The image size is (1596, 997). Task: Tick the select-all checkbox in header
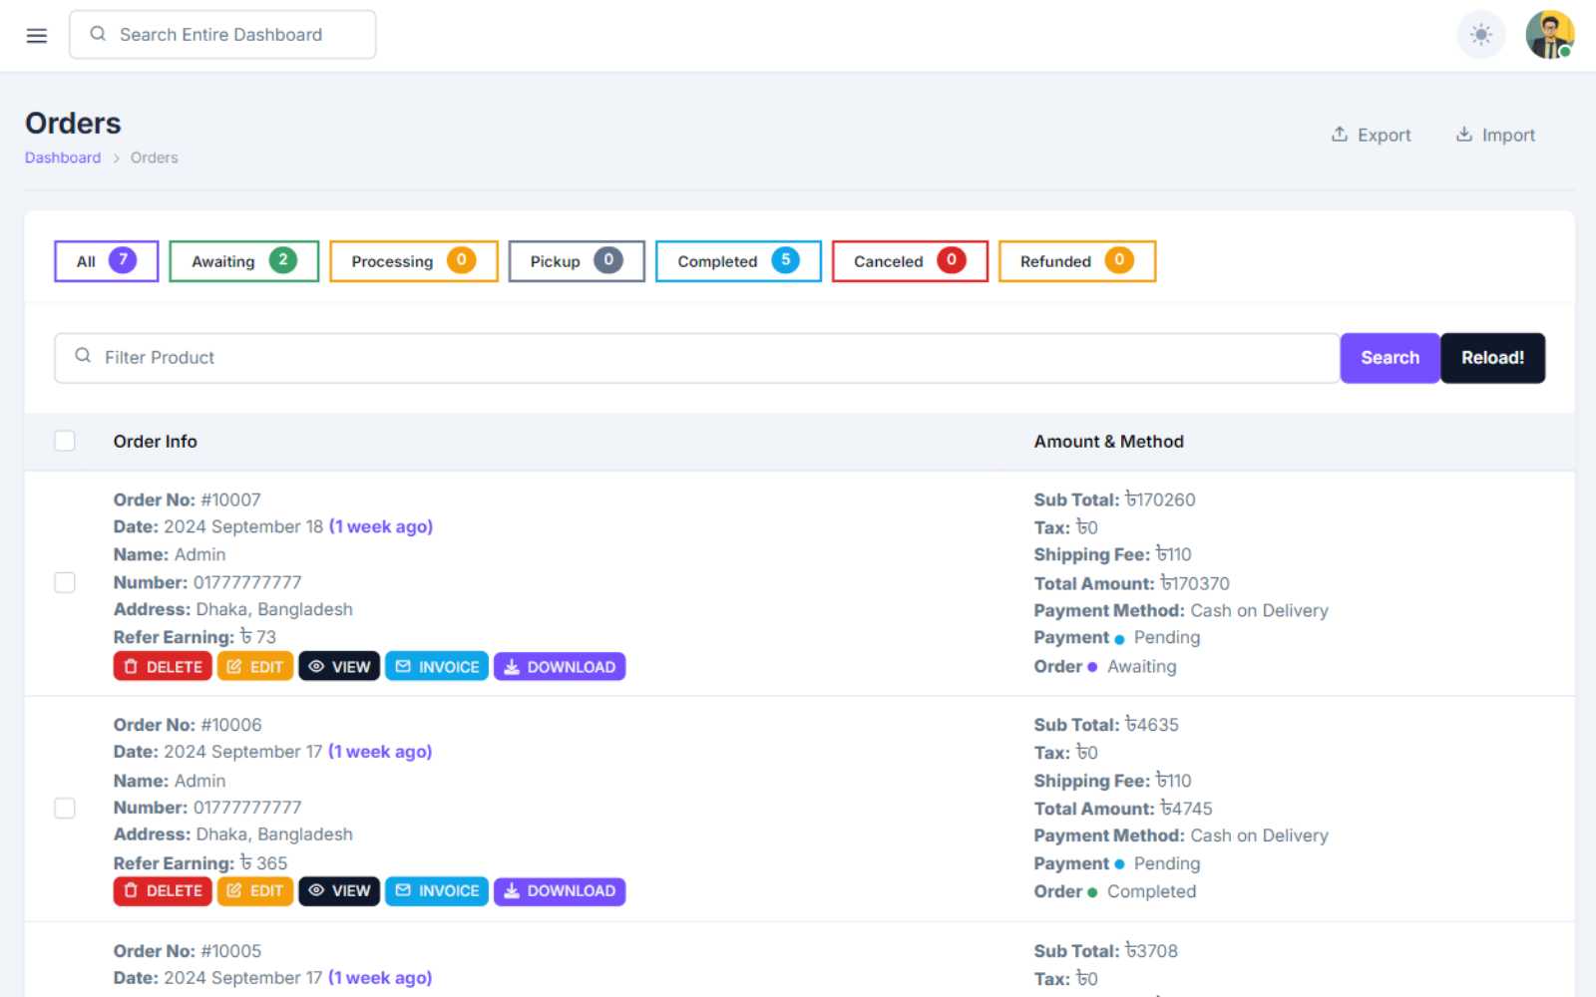65,441
